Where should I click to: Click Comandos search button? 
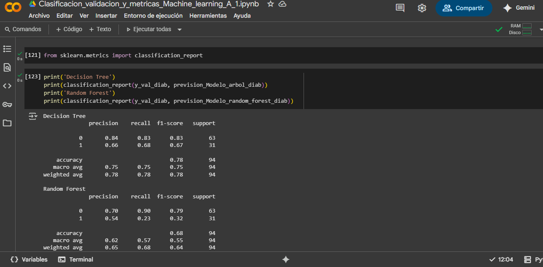(23, 29)
